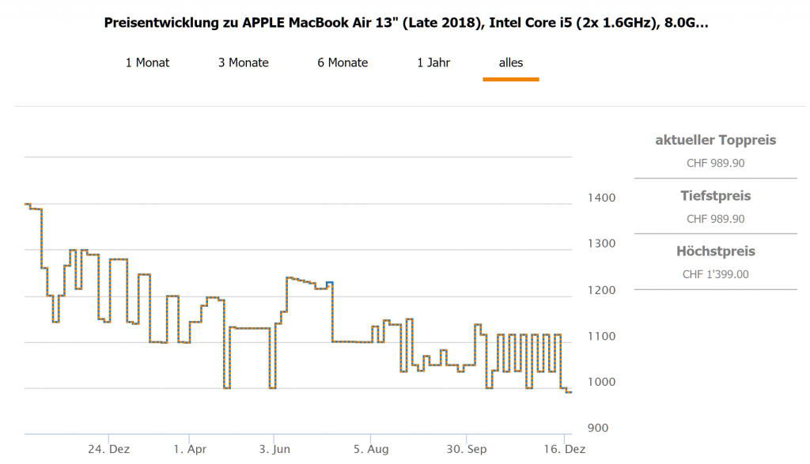Screen dimensions: 810x464
Task: Show the 6 Monate price history
Action: [x=343, y=62]
